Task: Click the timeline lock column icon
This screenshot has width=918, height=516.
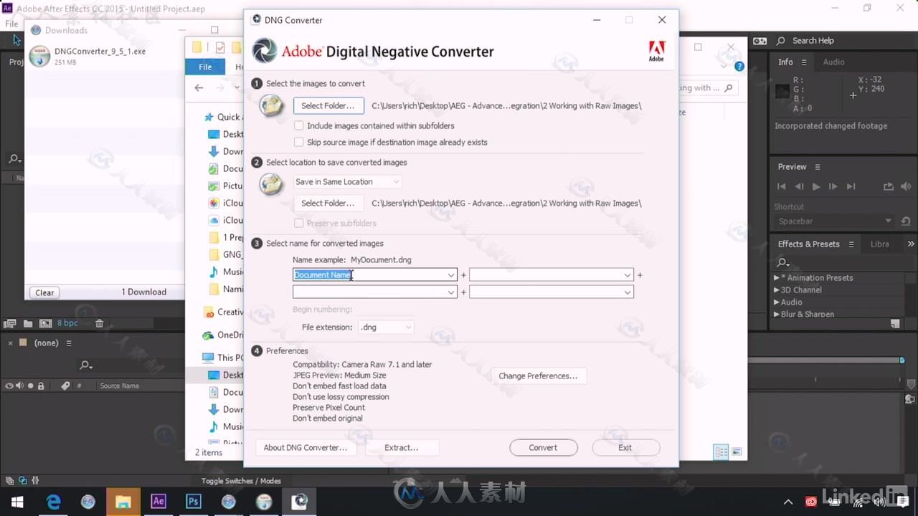Action: point(41,386)
